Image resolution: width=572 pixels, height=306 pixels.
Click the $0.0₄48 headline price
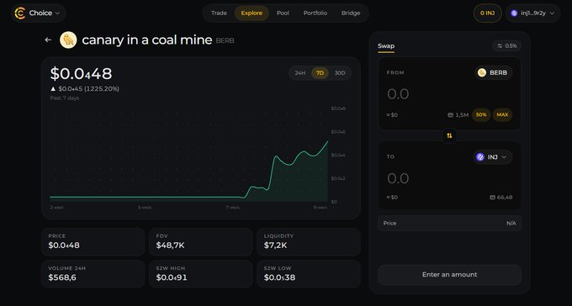pos(81,74)
